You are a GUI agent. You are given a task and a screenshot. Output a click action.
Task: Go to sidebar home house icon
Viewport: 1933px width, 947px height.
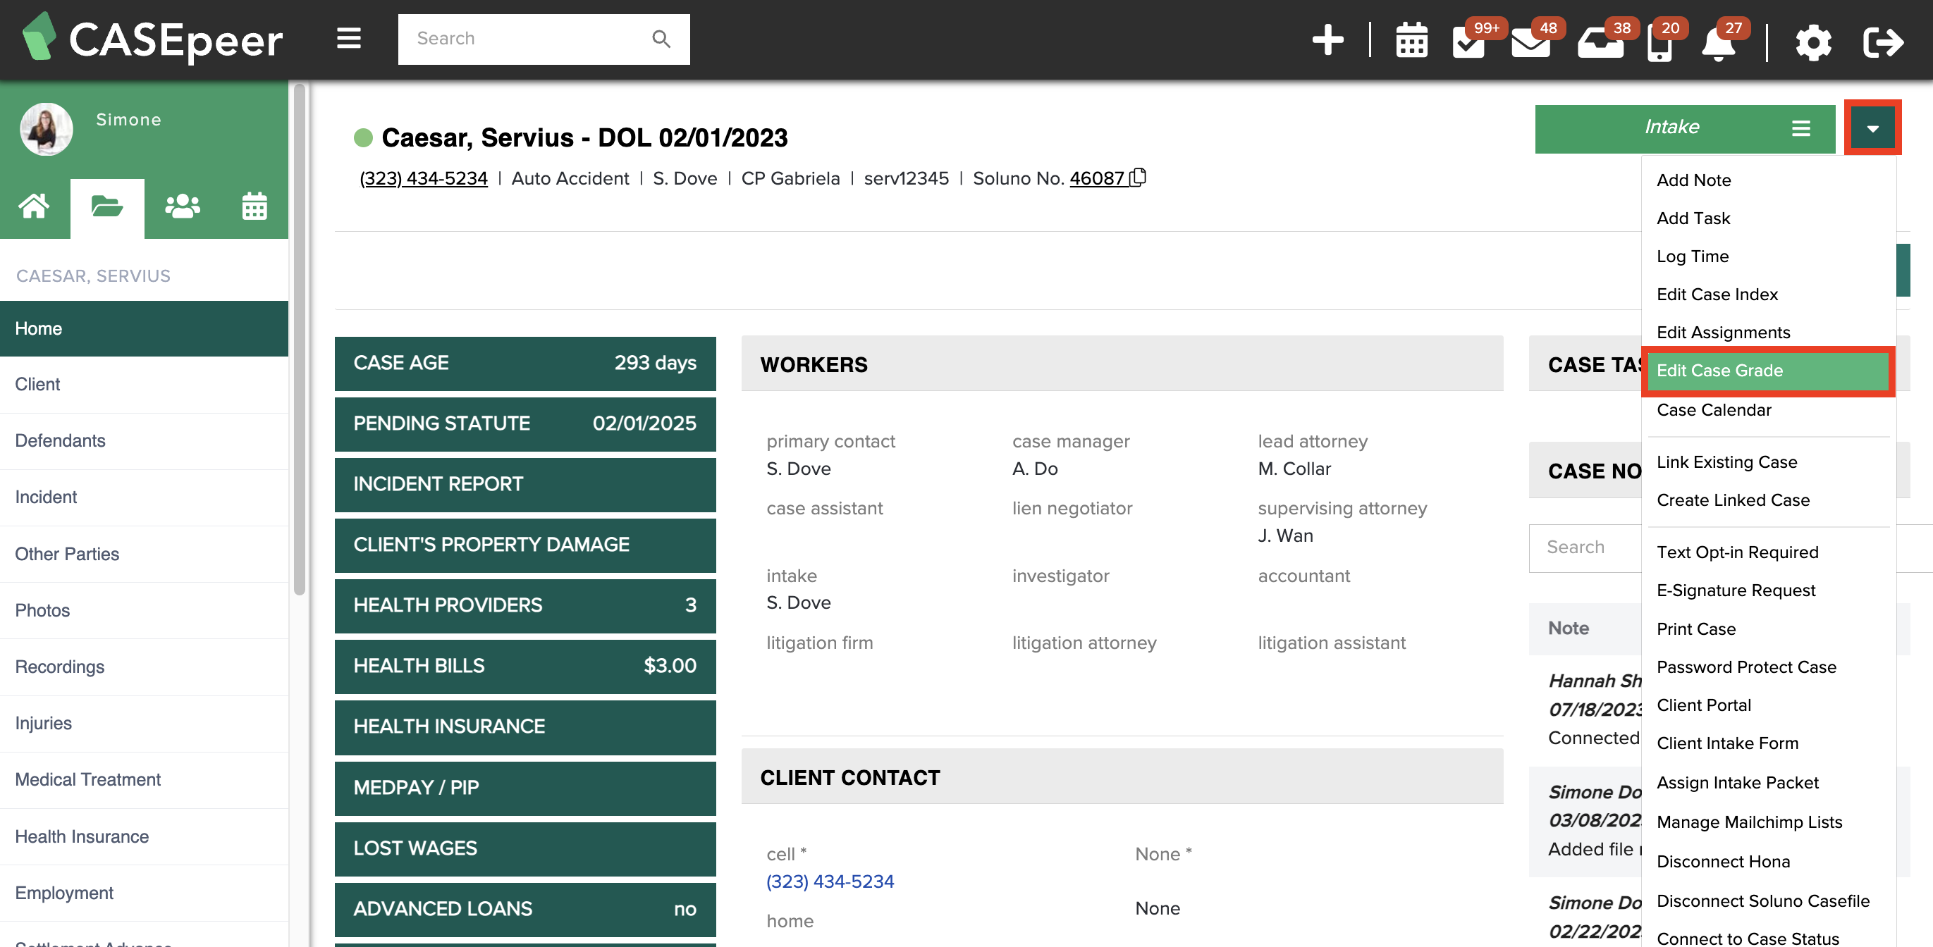click(x=35, y=206)
